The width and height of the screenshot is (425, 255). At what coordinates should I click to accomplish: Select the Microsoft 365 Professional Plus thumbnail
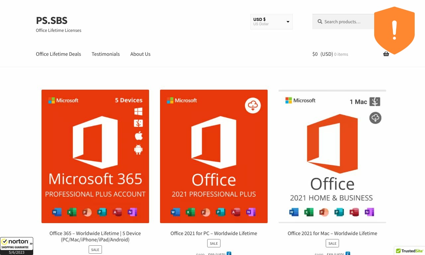[95, 156]
